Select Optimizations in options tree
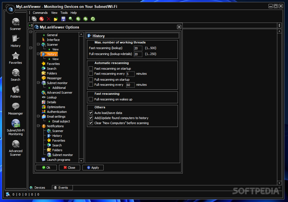 56,107
